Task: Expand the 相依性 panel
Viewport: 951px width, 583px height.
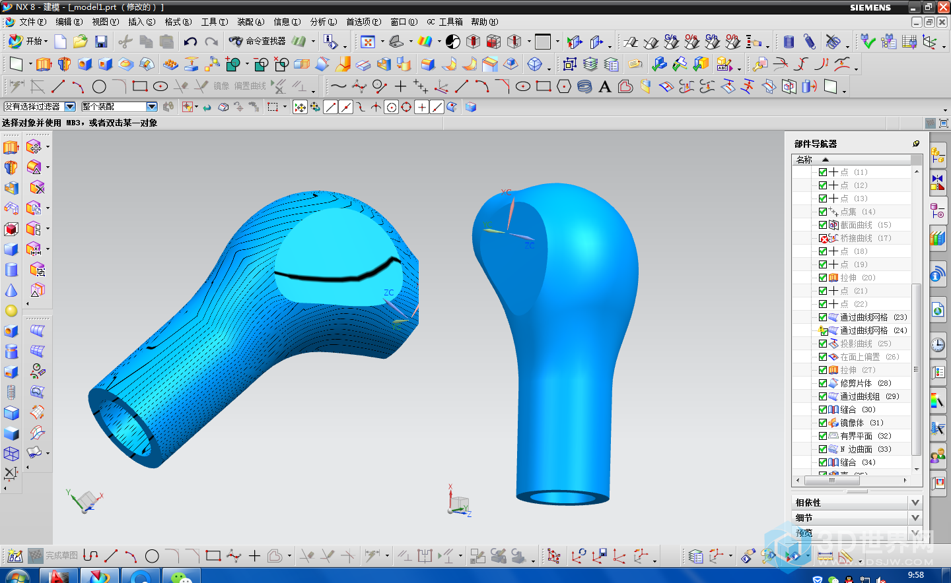Action: pos(915,503)
